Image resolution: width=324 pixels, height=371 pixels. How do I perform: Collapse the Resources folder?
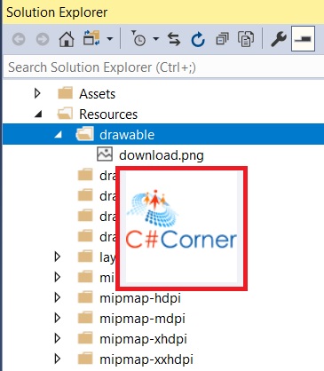(x=38, y=114)
